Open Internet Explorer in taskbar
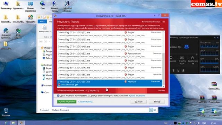222x125 pixels. pos(6,123)
